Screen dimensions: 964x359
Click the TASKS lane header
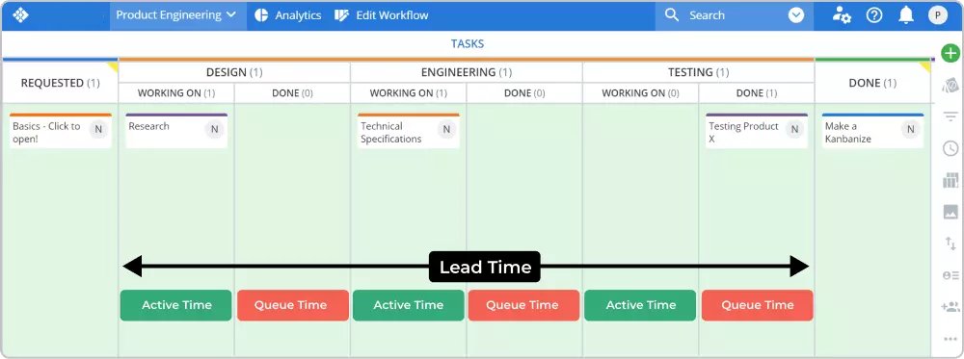tap(468, 43)
